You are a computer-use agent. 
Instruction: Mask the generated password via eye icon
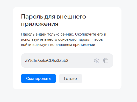click(96, 61)
